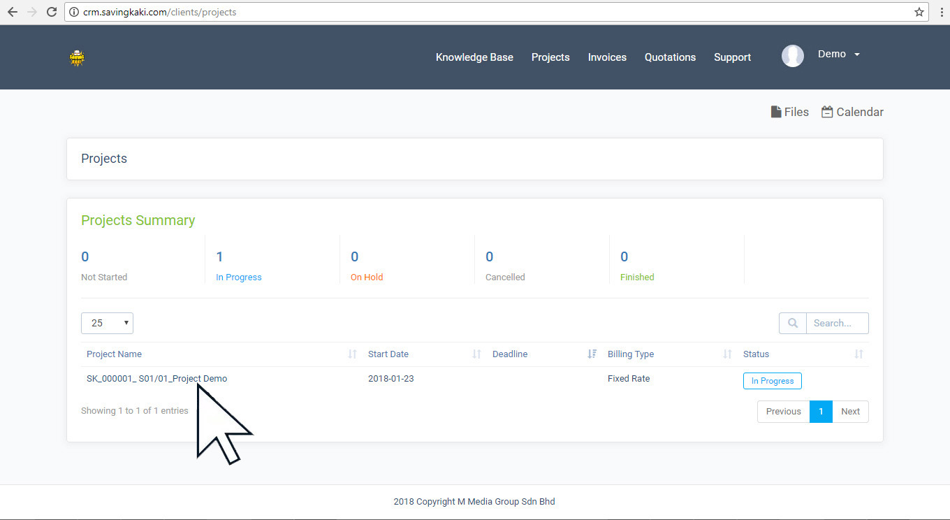950x520 pixels.
Task: Bookmark this page with the star icon
Action: coord(919,12)
